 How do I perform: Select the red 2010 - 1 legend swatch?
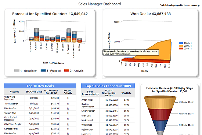(181, 49)
